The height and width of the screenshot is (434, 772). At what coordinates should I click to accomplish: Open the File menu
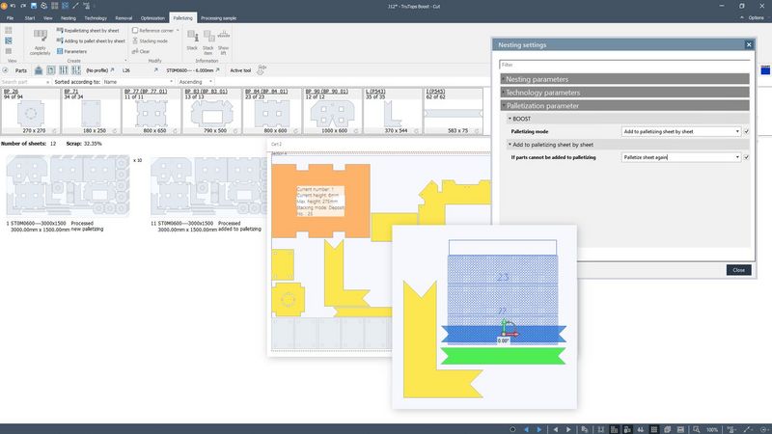tap(10, 17)
